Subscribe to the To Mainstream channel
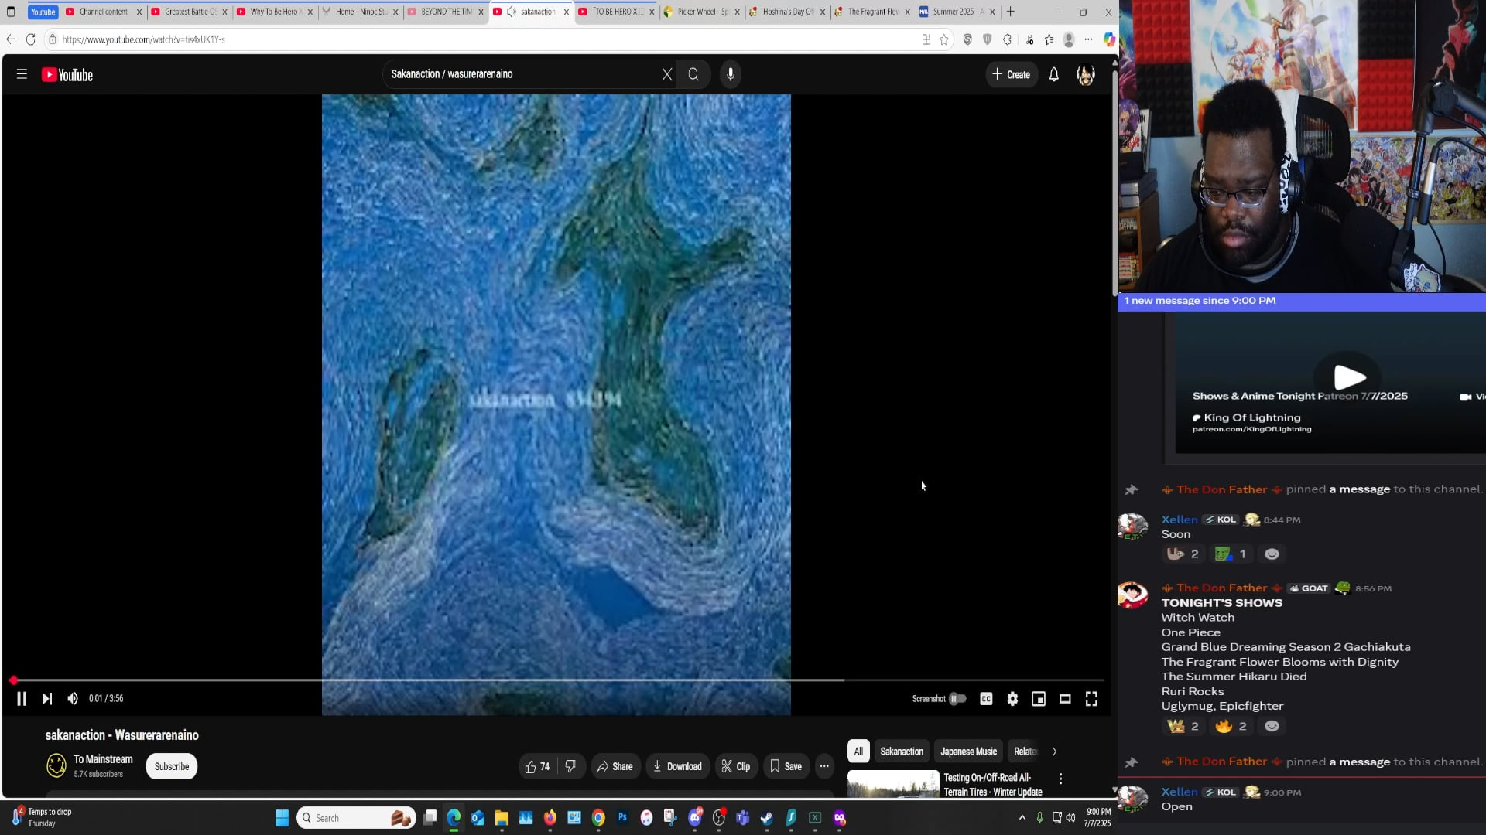 172,766
